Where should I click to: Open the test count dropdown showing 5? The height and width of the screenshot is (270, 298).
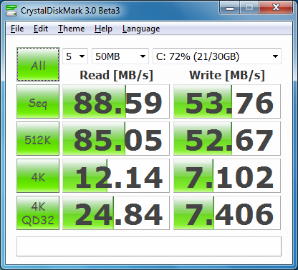(x=75, y=56)
